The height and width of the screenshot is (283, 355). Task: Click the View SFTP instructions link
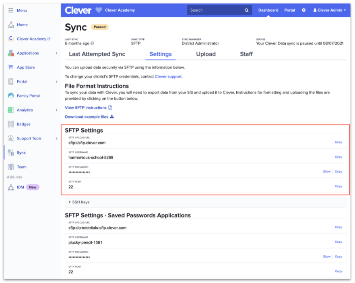[85, 107]
